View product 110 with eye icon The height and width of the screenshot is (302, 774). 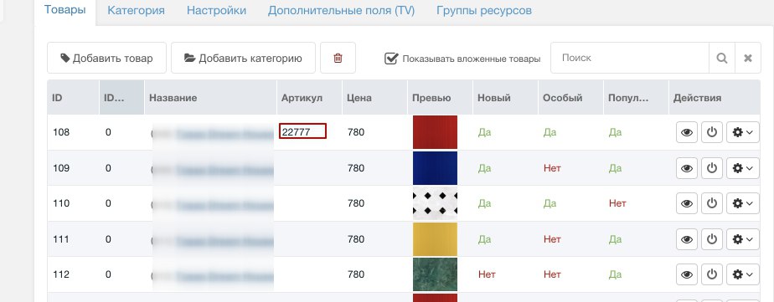(x=687, y=203)
